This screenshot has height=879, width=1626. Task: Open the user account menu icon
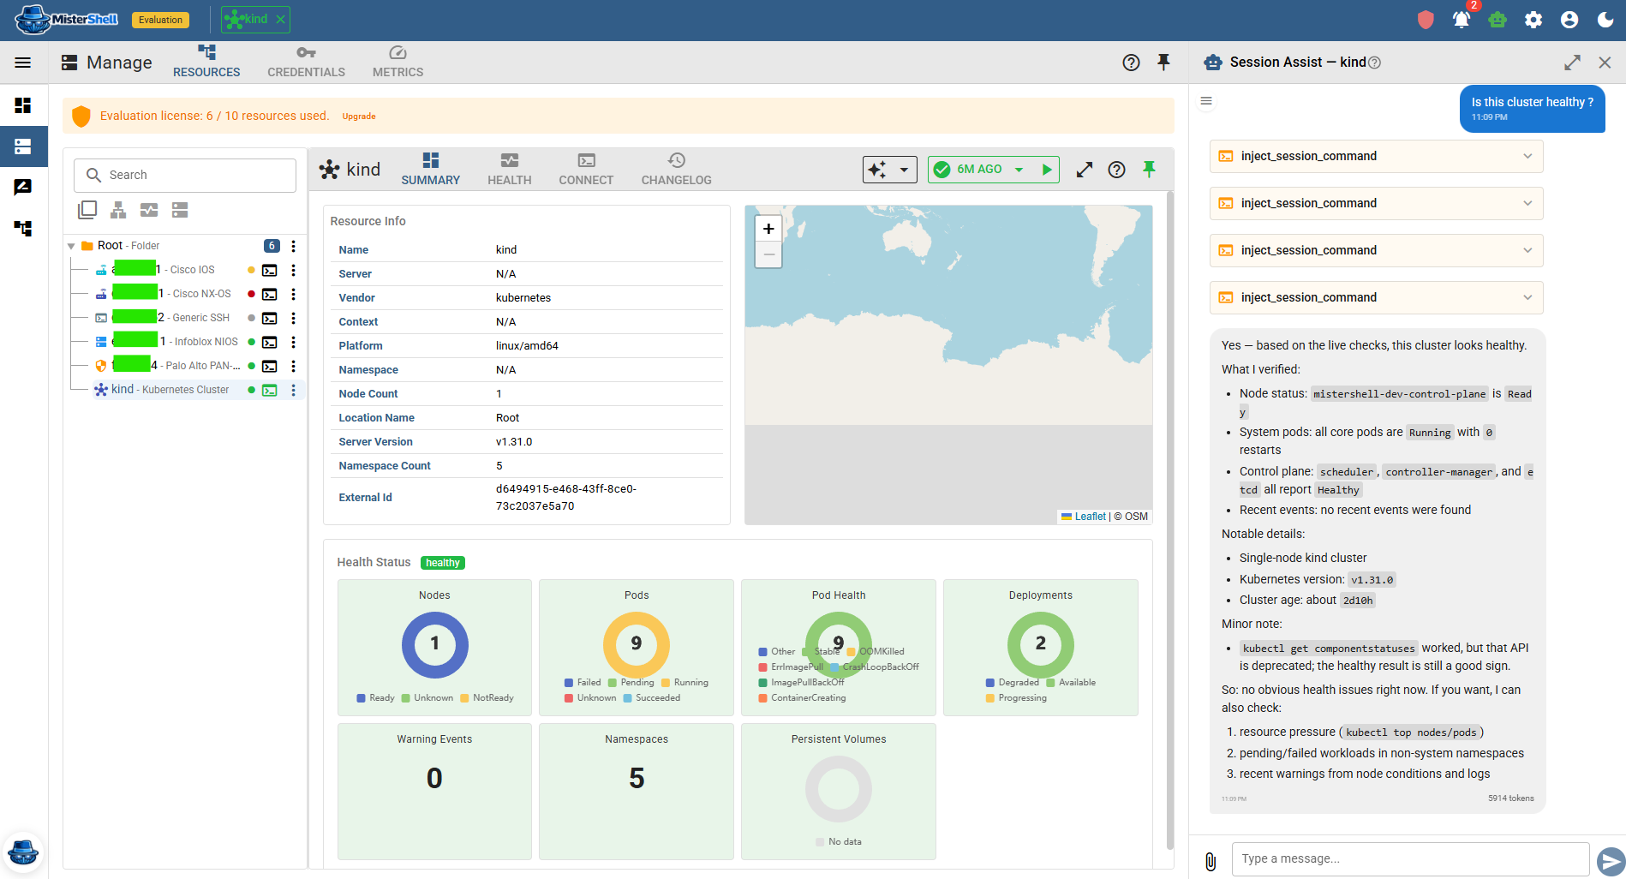click(1569, 20)
